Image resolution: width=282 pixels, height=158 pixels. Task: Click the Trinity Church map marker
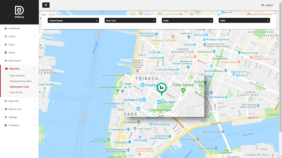point(135,129)
